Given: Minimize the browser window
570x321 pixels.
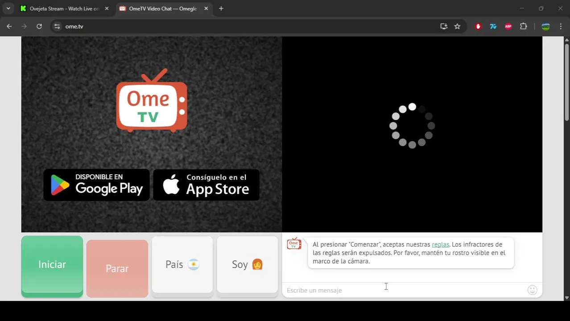Looking at the screenshot, I should (x=522, y=8).
